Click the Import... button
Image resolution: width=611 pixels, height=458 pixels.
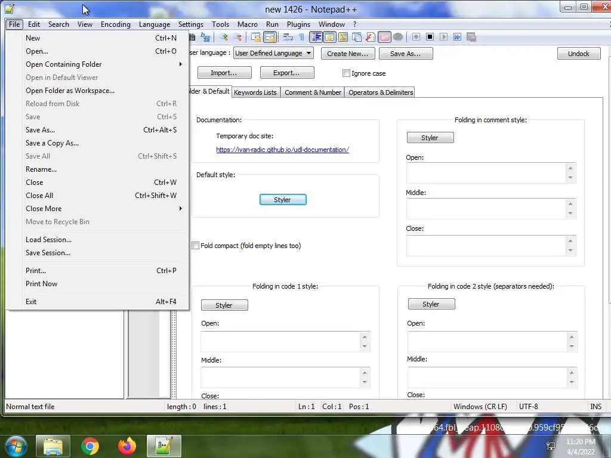pos(224,73)
